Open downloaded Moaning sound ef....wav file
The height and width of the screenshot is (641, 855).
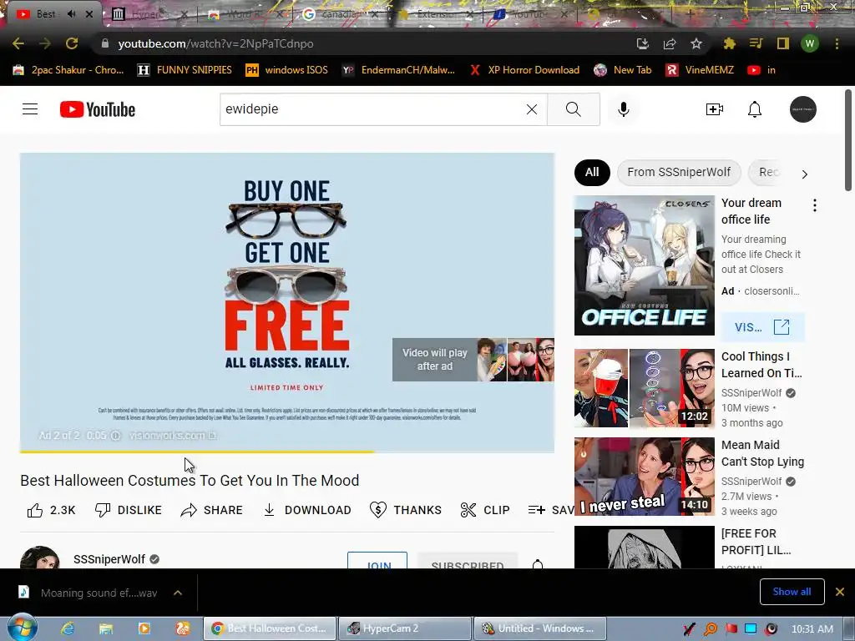(x=89, y=593)
